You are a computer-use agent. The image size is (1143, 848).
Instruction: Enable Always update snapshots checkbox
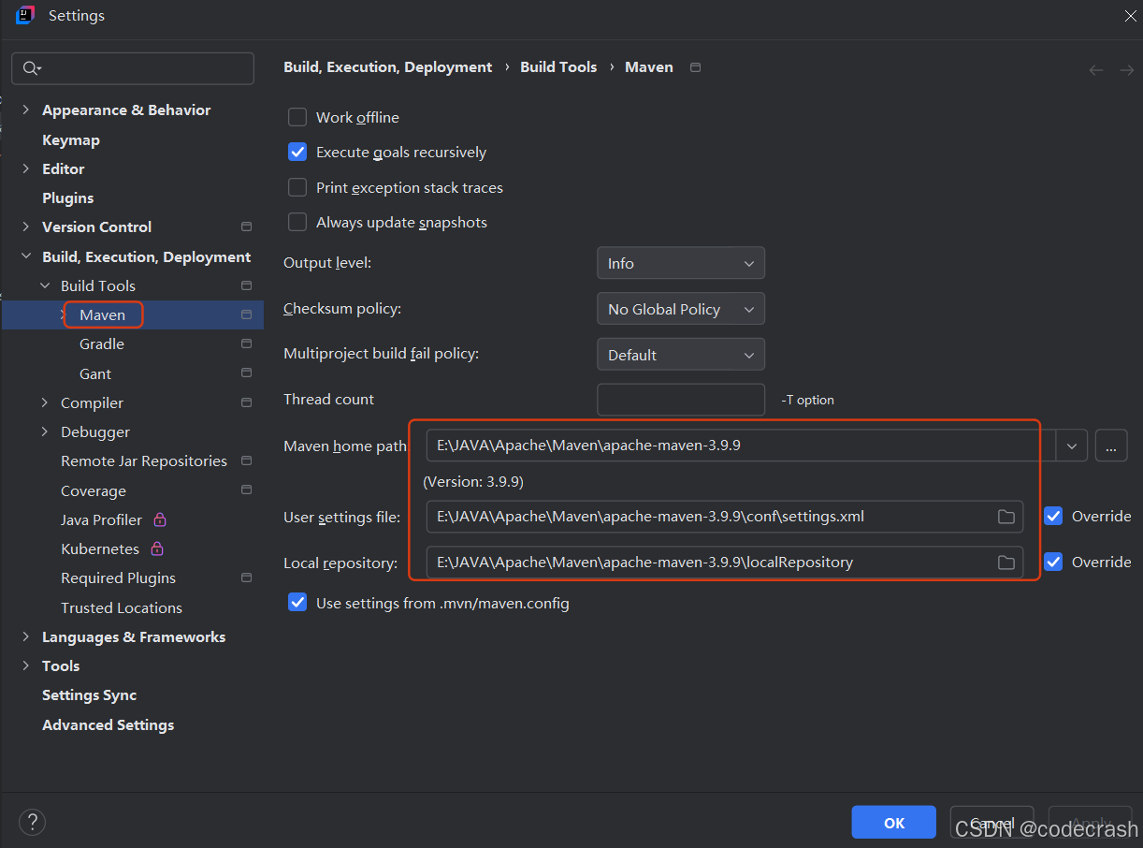point(297,222)
